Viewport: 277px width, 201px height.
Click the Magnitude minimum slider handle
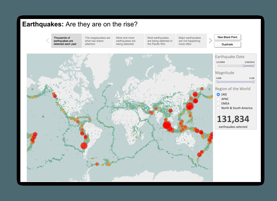[217, 82]
